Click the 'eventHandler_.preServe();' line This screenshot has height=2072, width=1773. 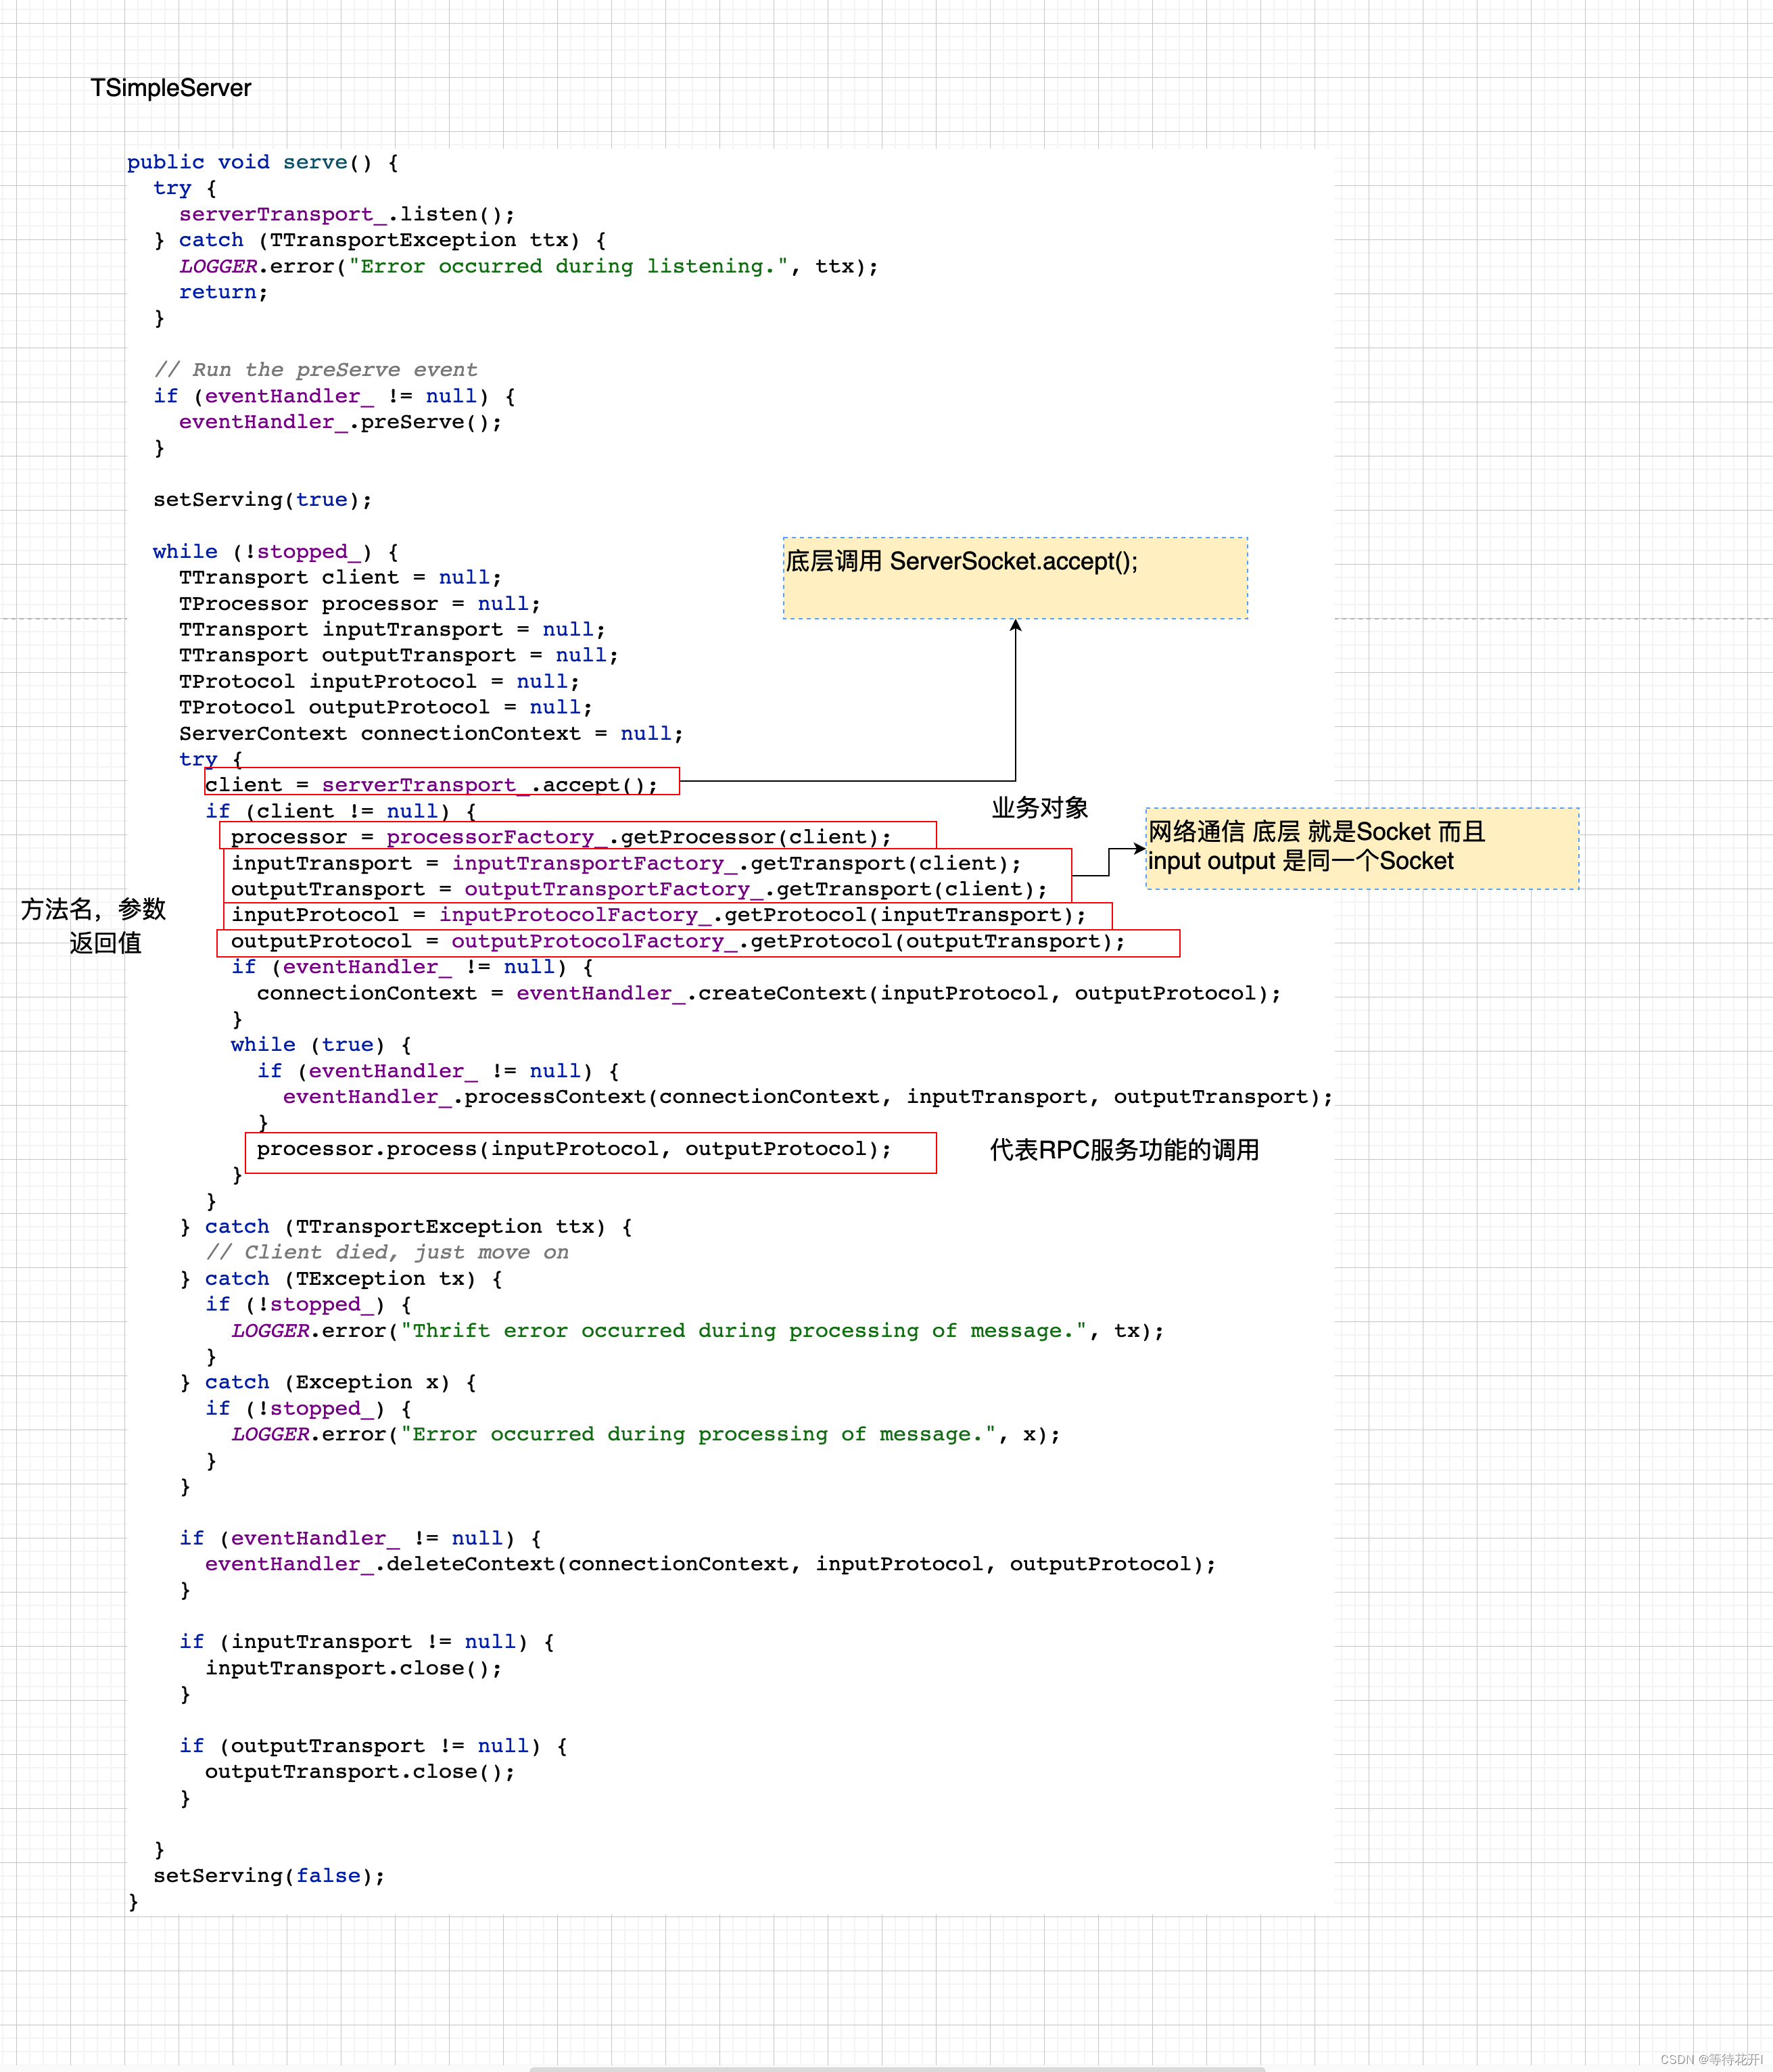coord(341,422)
